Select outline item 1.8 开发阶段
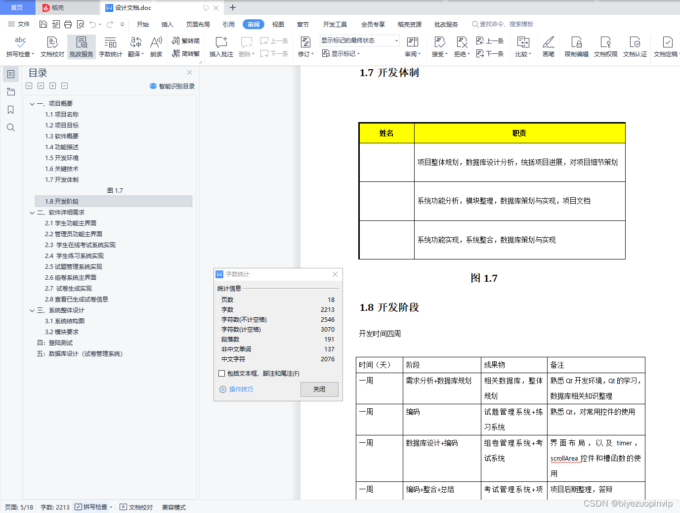This screenshot has height=513, width=680. tap(114, 202)
